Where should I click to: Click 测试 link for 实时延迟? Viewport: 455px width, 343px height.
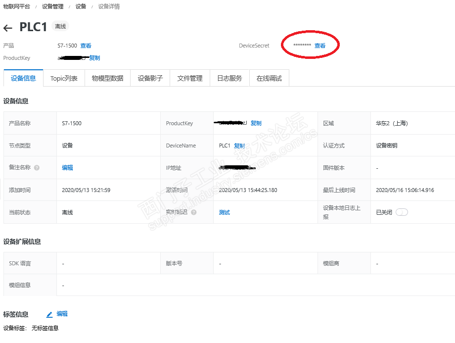point(225,212)
